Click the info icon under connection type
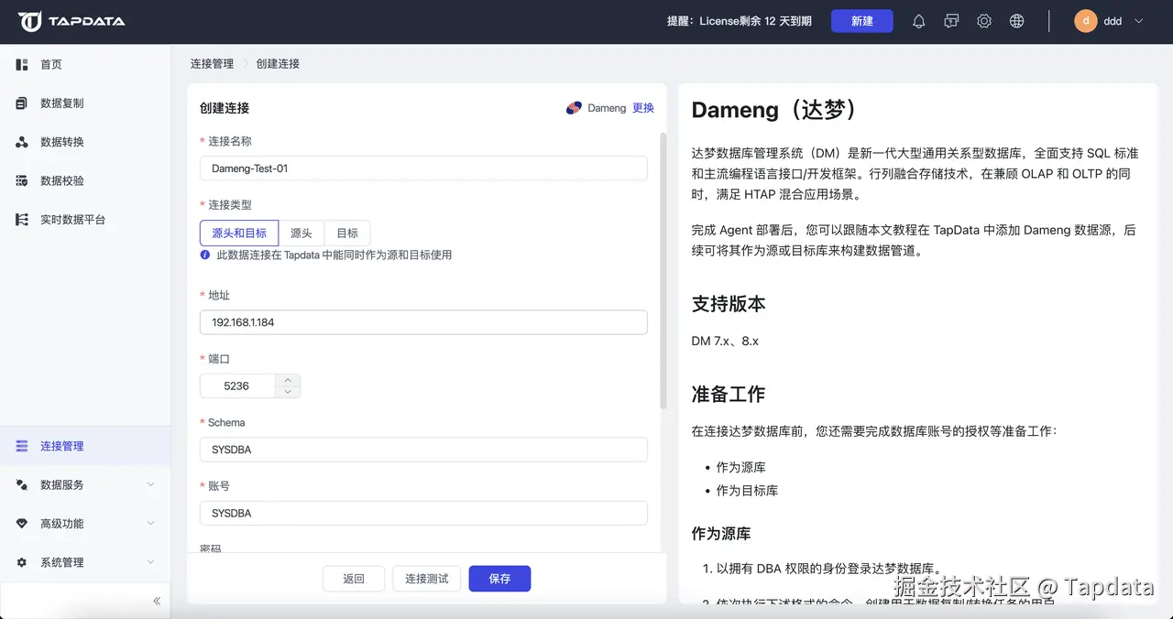The width and height of the screenshot is (1173, 619). (x=205, y=255)
